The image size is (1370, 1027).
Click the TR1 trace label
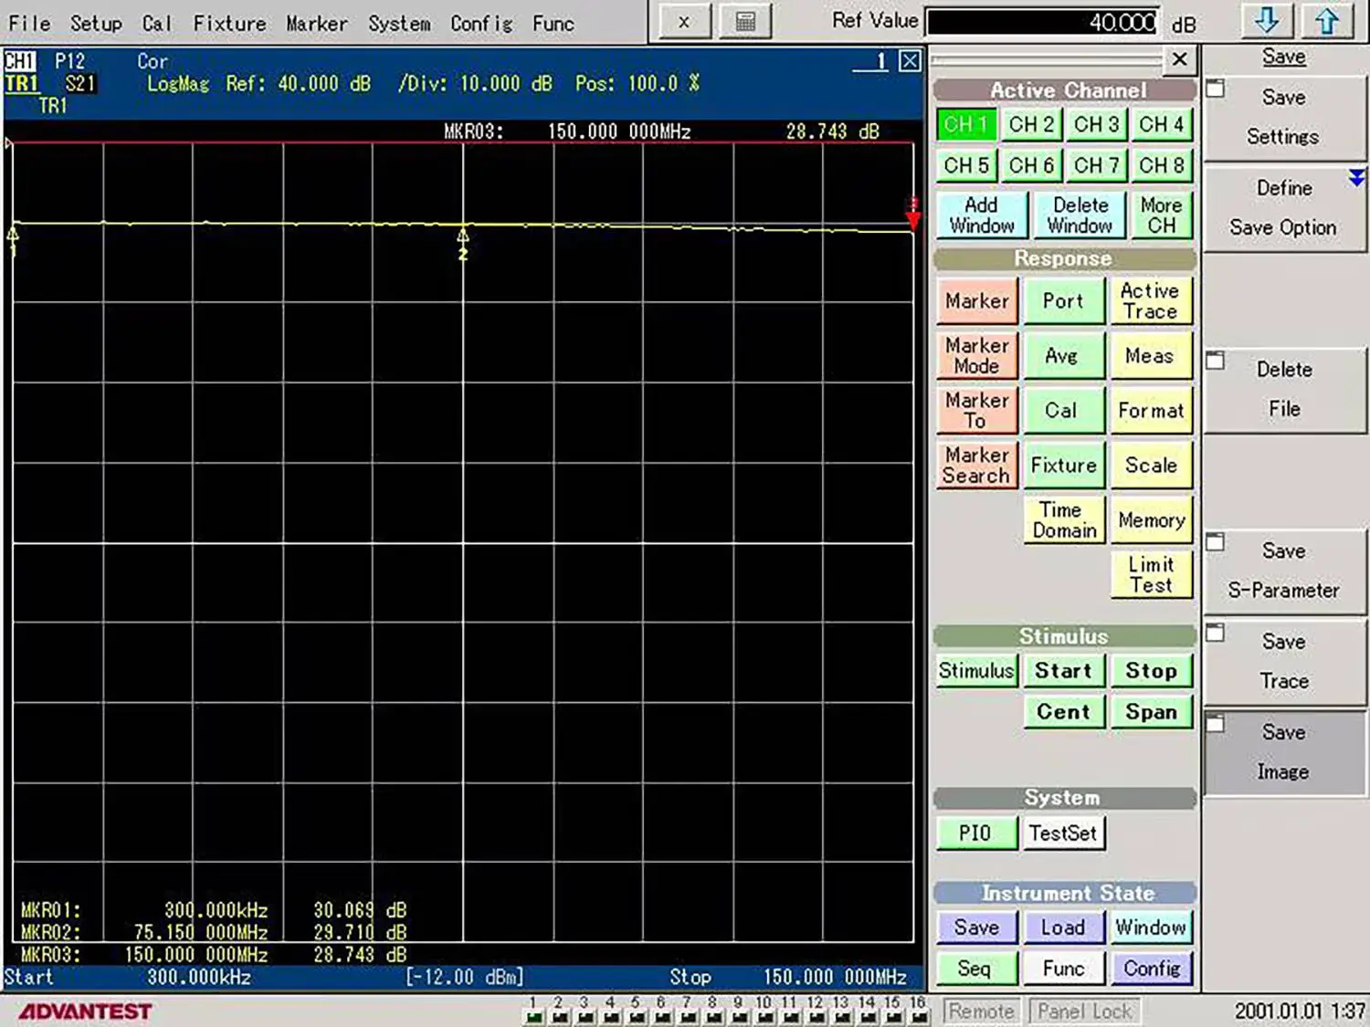coord(22,84)
